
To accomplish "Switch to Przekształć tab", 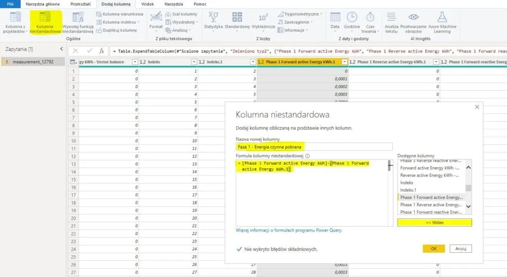I will (x=81, y=4).
